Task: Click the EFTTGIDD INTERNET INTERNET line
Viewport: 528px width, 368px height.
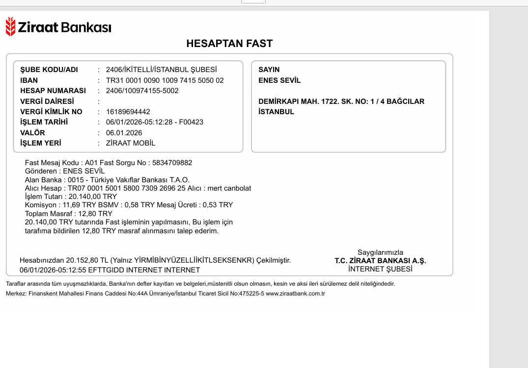Action: pos(110,270)
